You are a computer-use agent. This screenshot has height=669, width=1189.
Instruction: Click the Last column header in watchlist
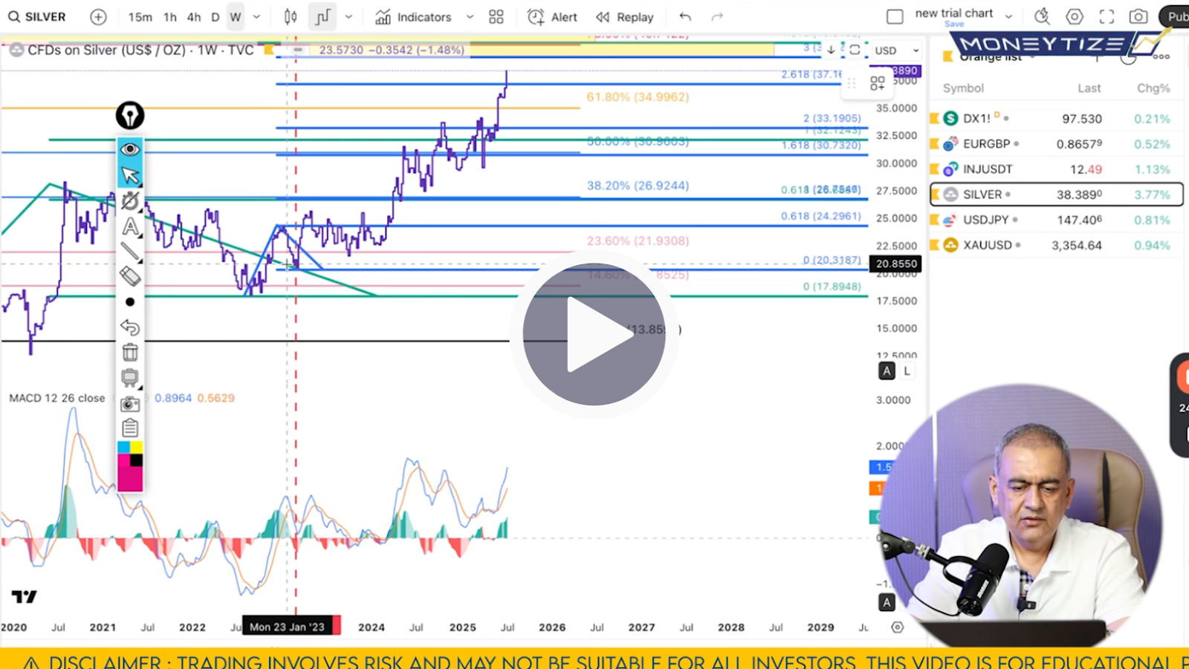[x=1089, y=88]
